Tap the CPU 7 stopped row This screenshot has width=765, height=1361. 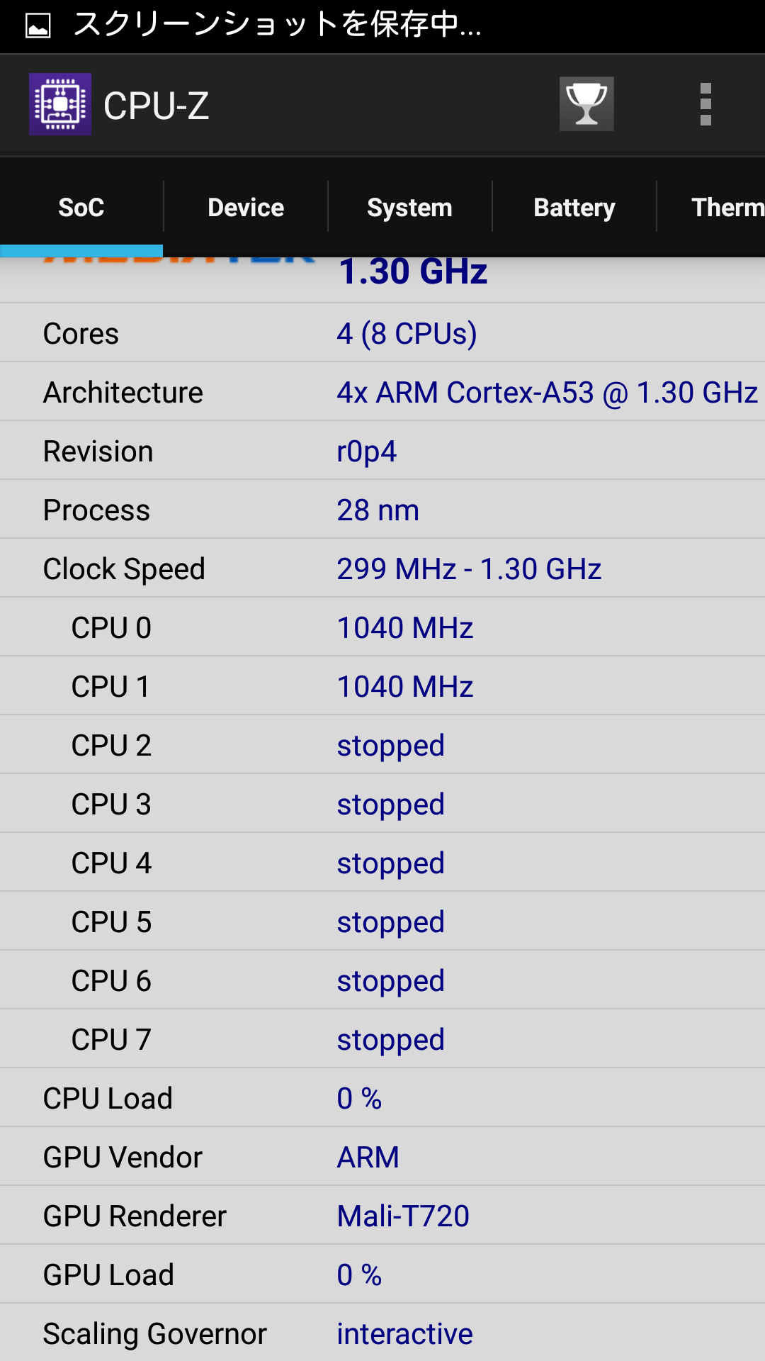click(382, 1039)
